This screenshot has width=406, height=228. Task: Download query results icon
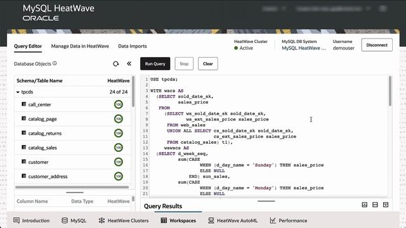click(x=365, y=205)
